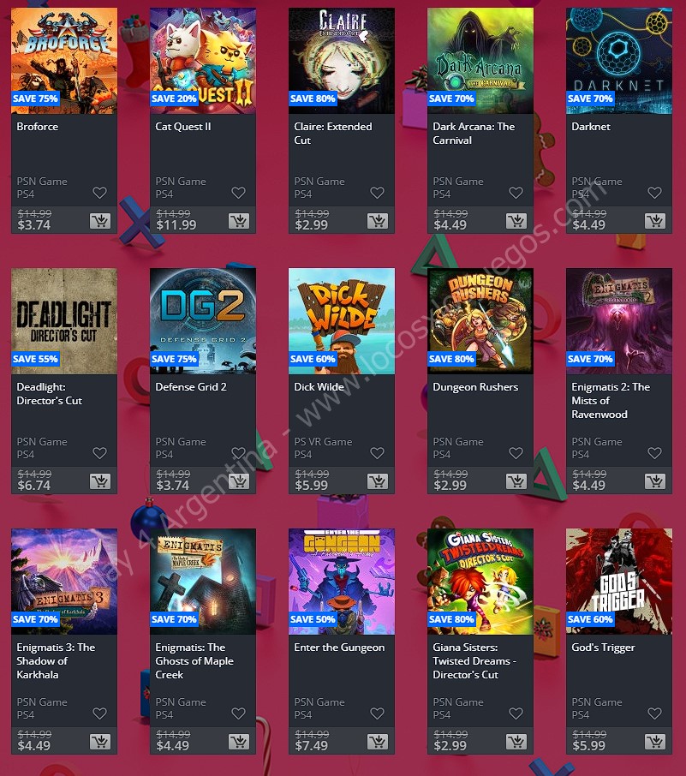Image resolution: width=686 pixels, height=776 pixels.
Task: Open Enigmatis 3: The Shadow of Karkhala
Action: point(56,660)
